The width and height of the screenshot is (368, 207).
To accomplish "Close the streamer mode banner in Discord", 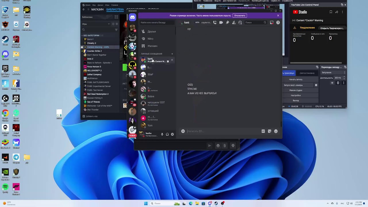I will (x=278, y=16).
